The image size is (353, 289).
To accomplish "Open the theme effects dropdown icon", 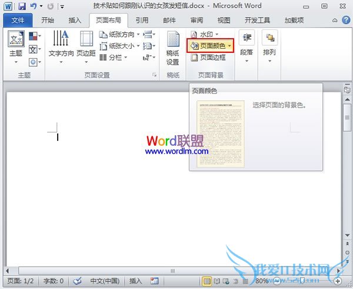I will coord(35,62).
